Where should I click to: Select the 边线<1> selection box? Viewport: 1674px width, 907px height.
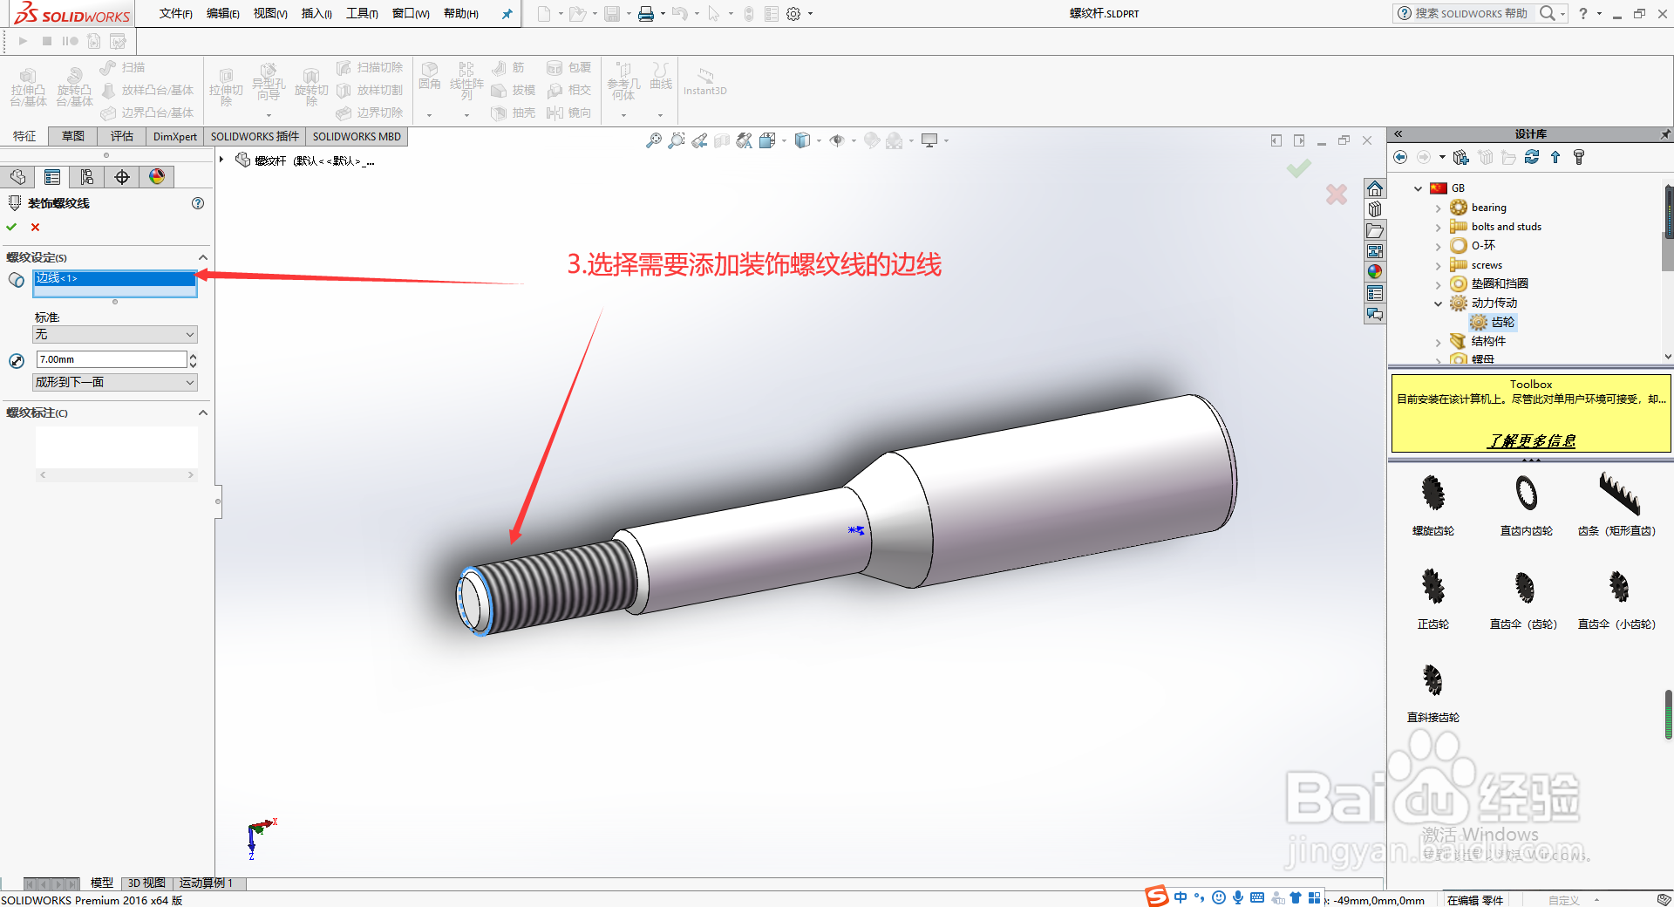[115, 283]
